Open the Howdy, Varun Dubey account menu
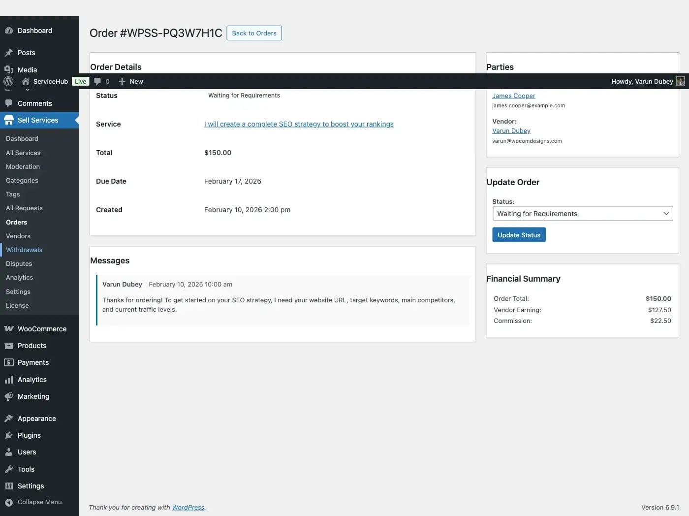689x516 pixels. point(642,81)
